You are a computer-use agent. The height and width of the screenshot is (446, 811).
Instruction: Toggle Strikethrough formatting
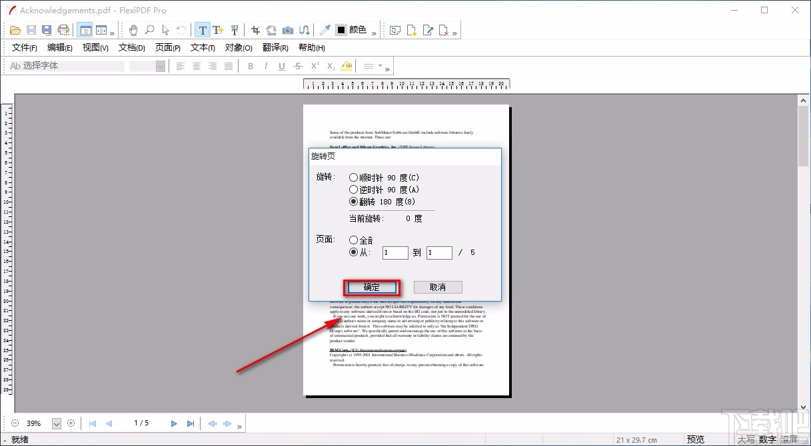point(298,66)
